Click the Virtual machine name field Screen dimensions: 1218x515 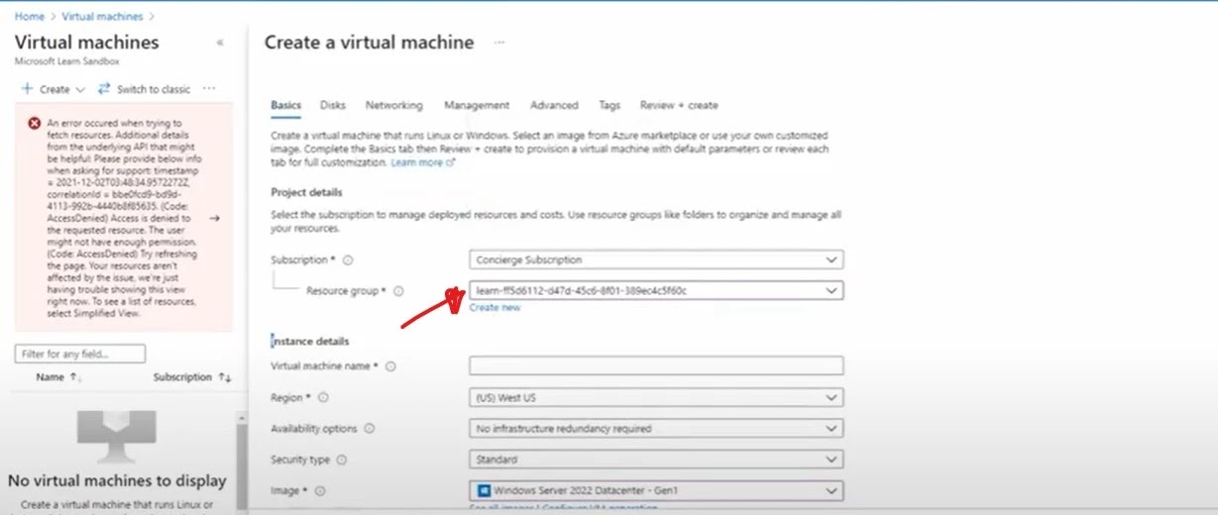(x=656, y=366)
